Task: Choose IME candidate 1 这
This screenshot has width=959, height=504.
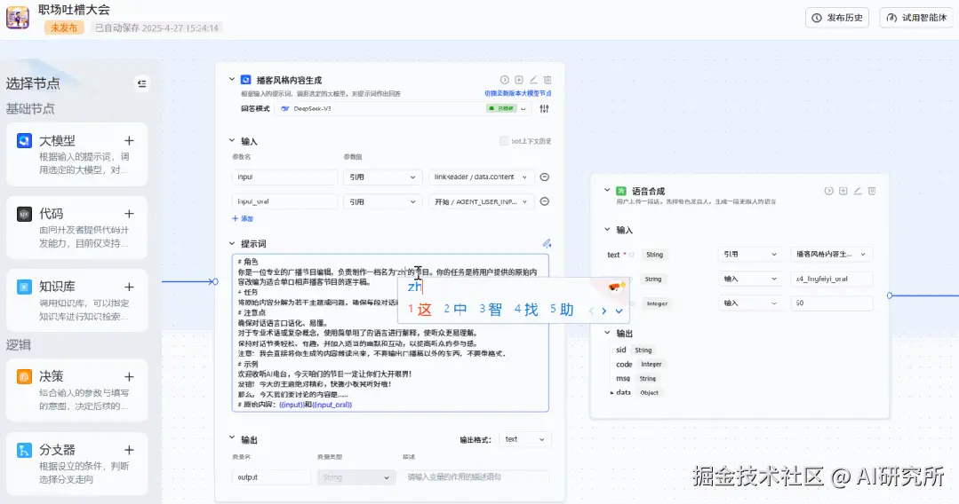Action: click(420, 310)
